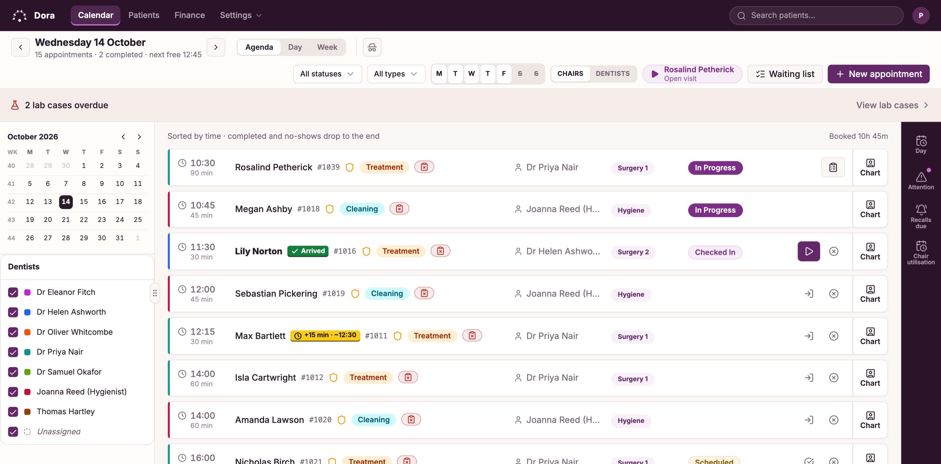941x464 pixels.
Task: Switch to the Day view tab
Action: (295, 47)
